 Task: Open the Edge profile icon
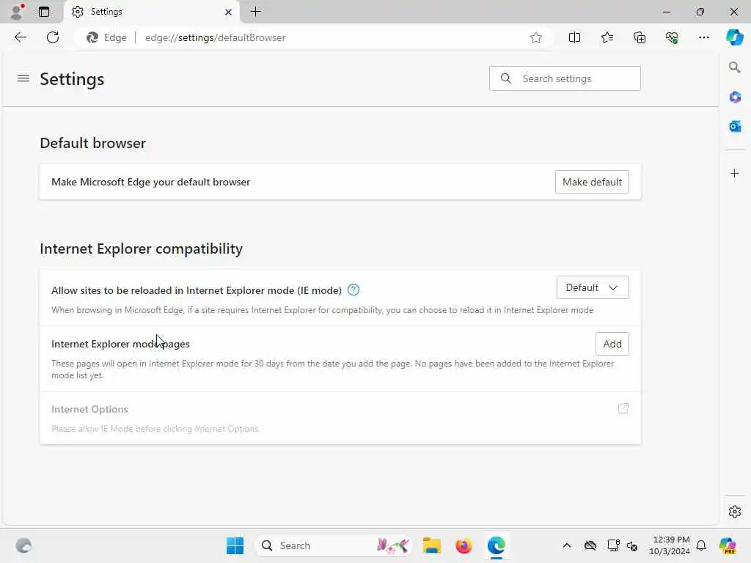[x=17, y=12]
